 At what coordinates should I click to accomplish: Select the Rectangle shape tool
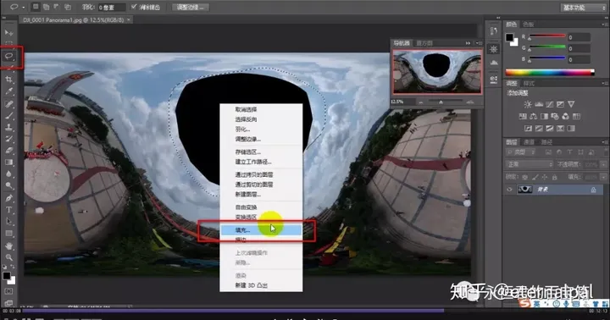point(8,234)
